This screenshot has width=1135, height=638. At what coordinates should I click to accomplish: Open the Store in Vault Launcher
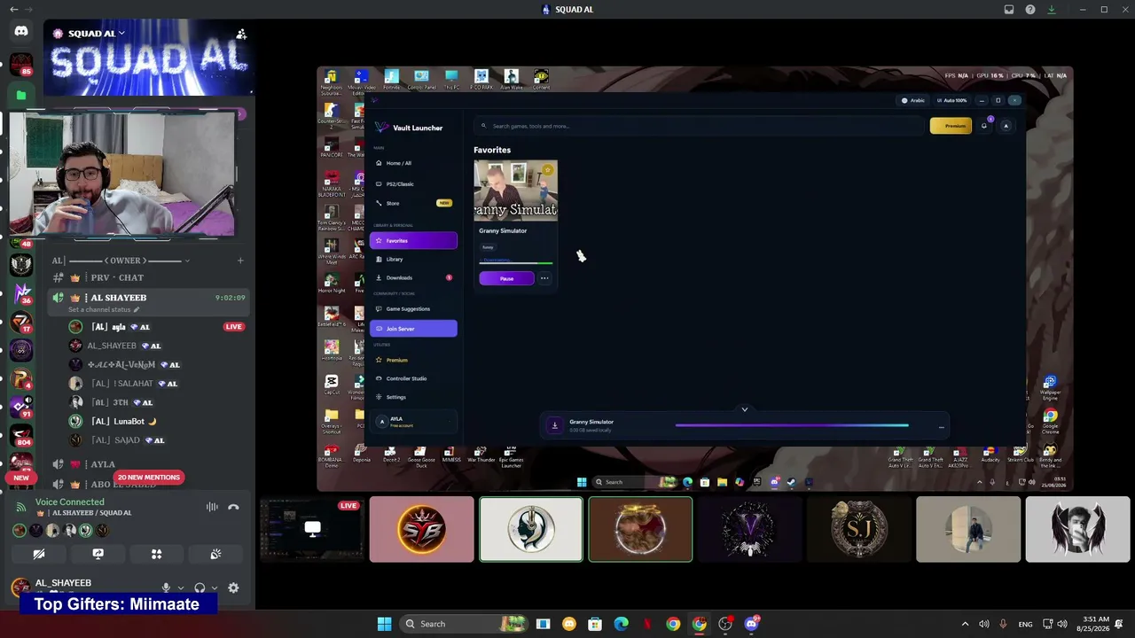(413, 203)
